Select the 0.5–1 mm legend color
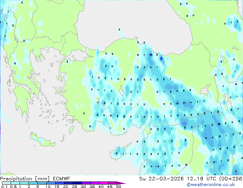 [15, 183]
